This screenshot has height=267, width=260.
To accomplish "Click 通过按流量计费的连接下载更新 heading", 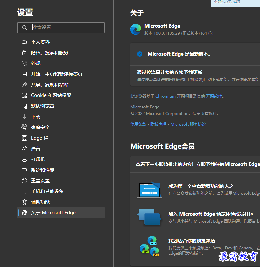I will [170, 73].
